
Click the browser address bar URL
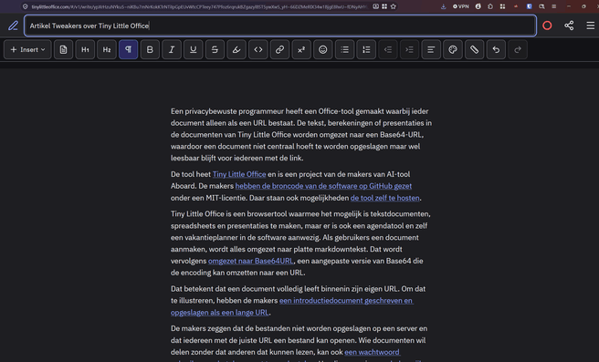click(199, 6)
